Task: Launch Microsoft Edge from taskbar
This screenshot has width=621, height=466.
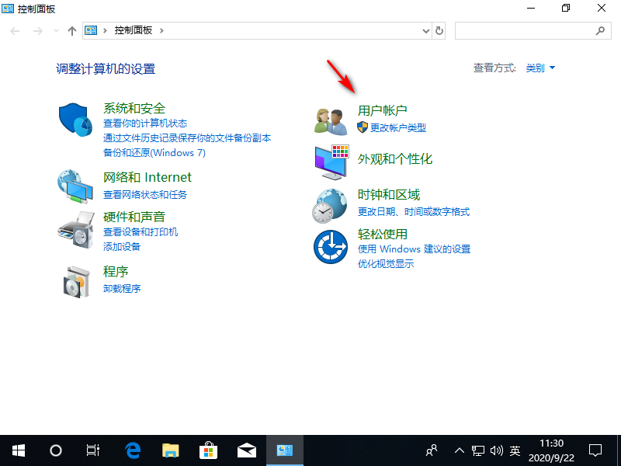Action: coord(132,450)
